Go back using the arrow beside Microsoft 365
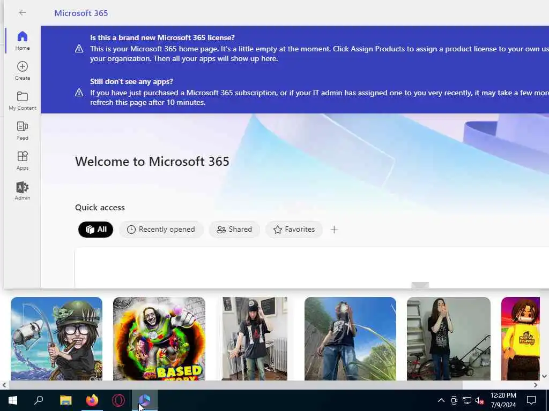The image size is (549, 411). [23, 13]
